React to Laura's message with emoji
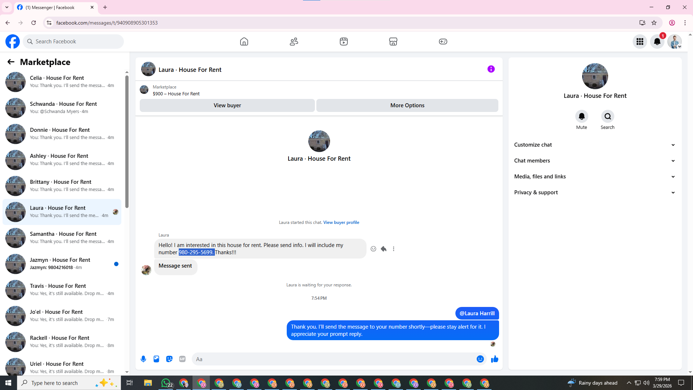The width and height of the screenshot is (693, 390). [373, 249]
